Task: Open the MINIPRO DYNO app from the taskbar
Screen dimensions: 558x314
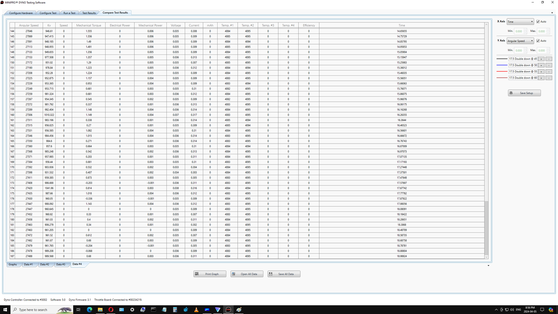Action: [x=228, y=310]
